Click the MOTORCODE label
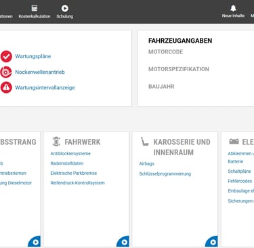The image size is (254, 248). point(165,51)
